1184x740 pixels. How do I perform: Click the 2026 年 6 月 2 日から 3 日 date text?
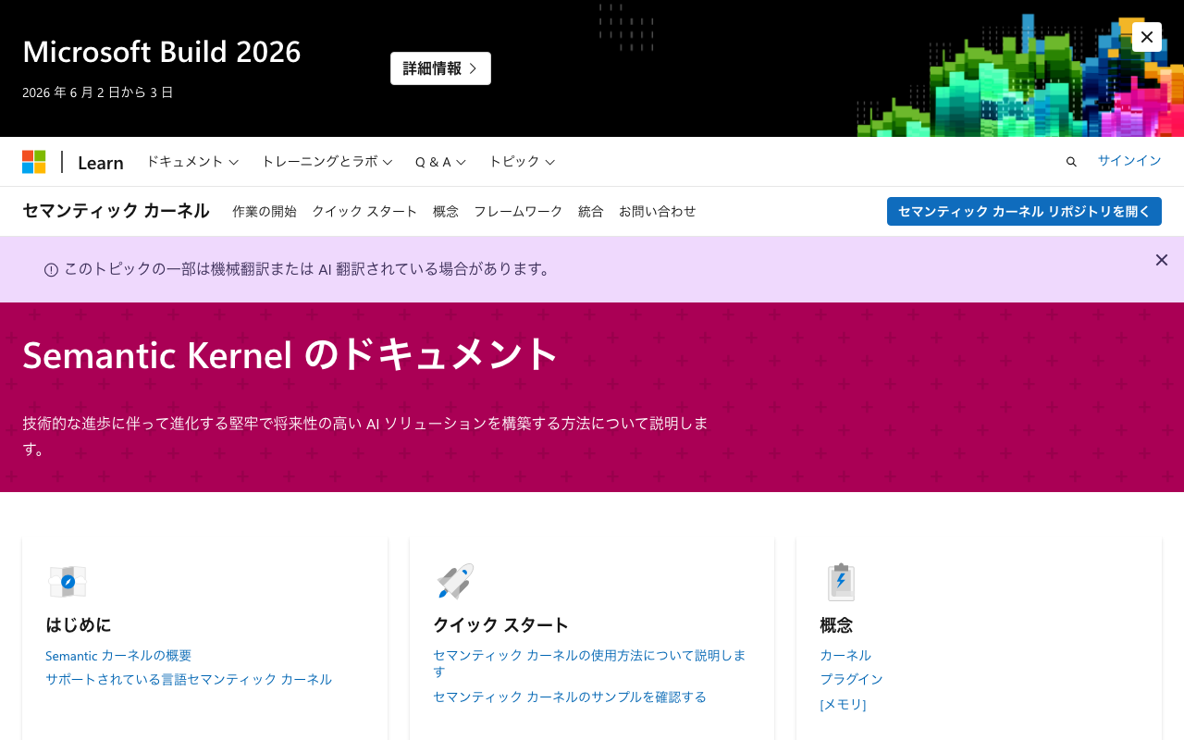click(98, 92)
